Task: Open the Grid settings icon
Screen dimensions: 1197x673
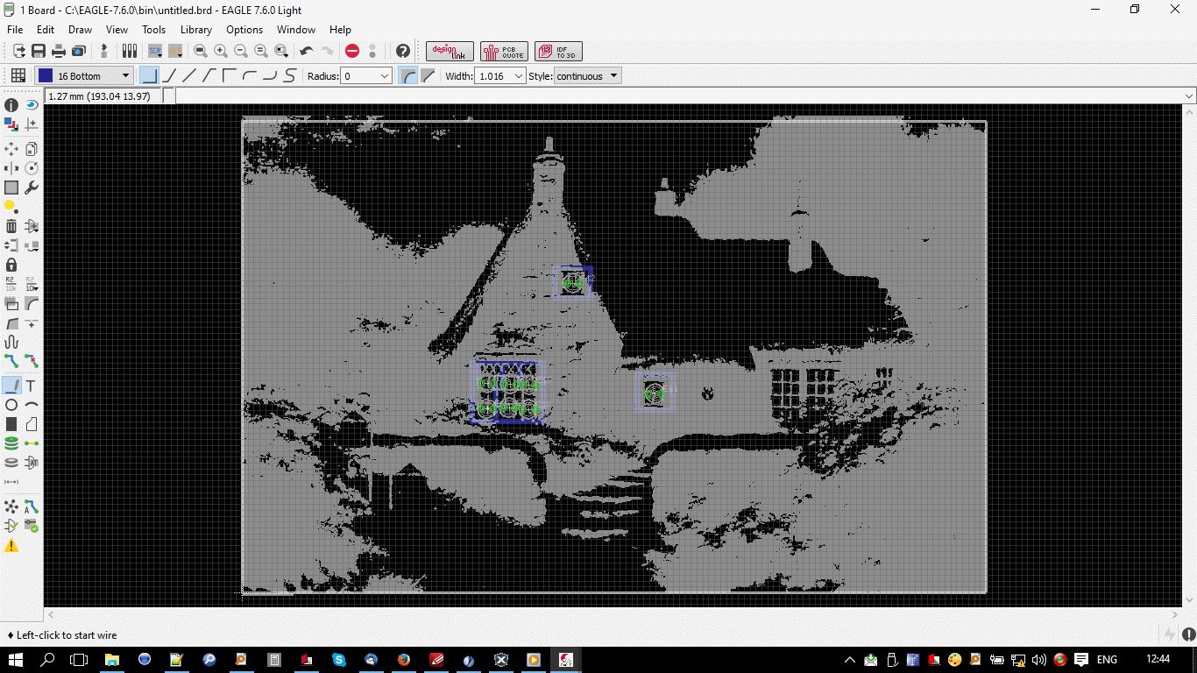Action: click(18, 76)
